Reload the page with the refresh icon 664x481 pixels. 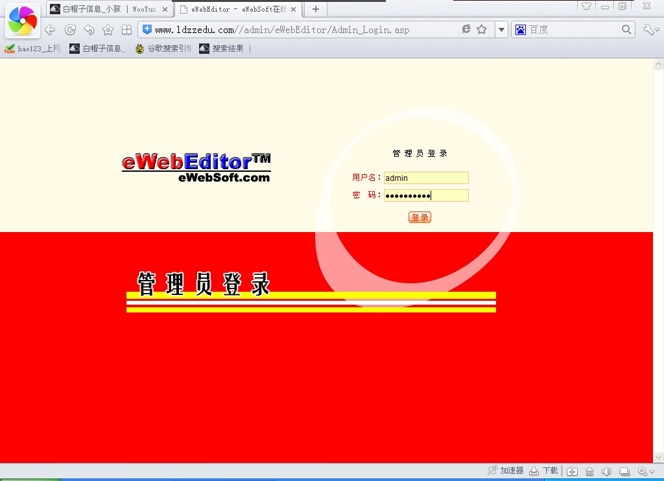click(70, 30)
